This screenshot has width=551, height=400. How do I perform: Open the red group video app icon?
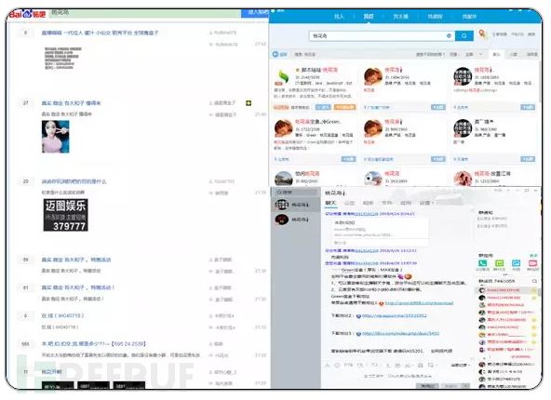pos(532,264)
